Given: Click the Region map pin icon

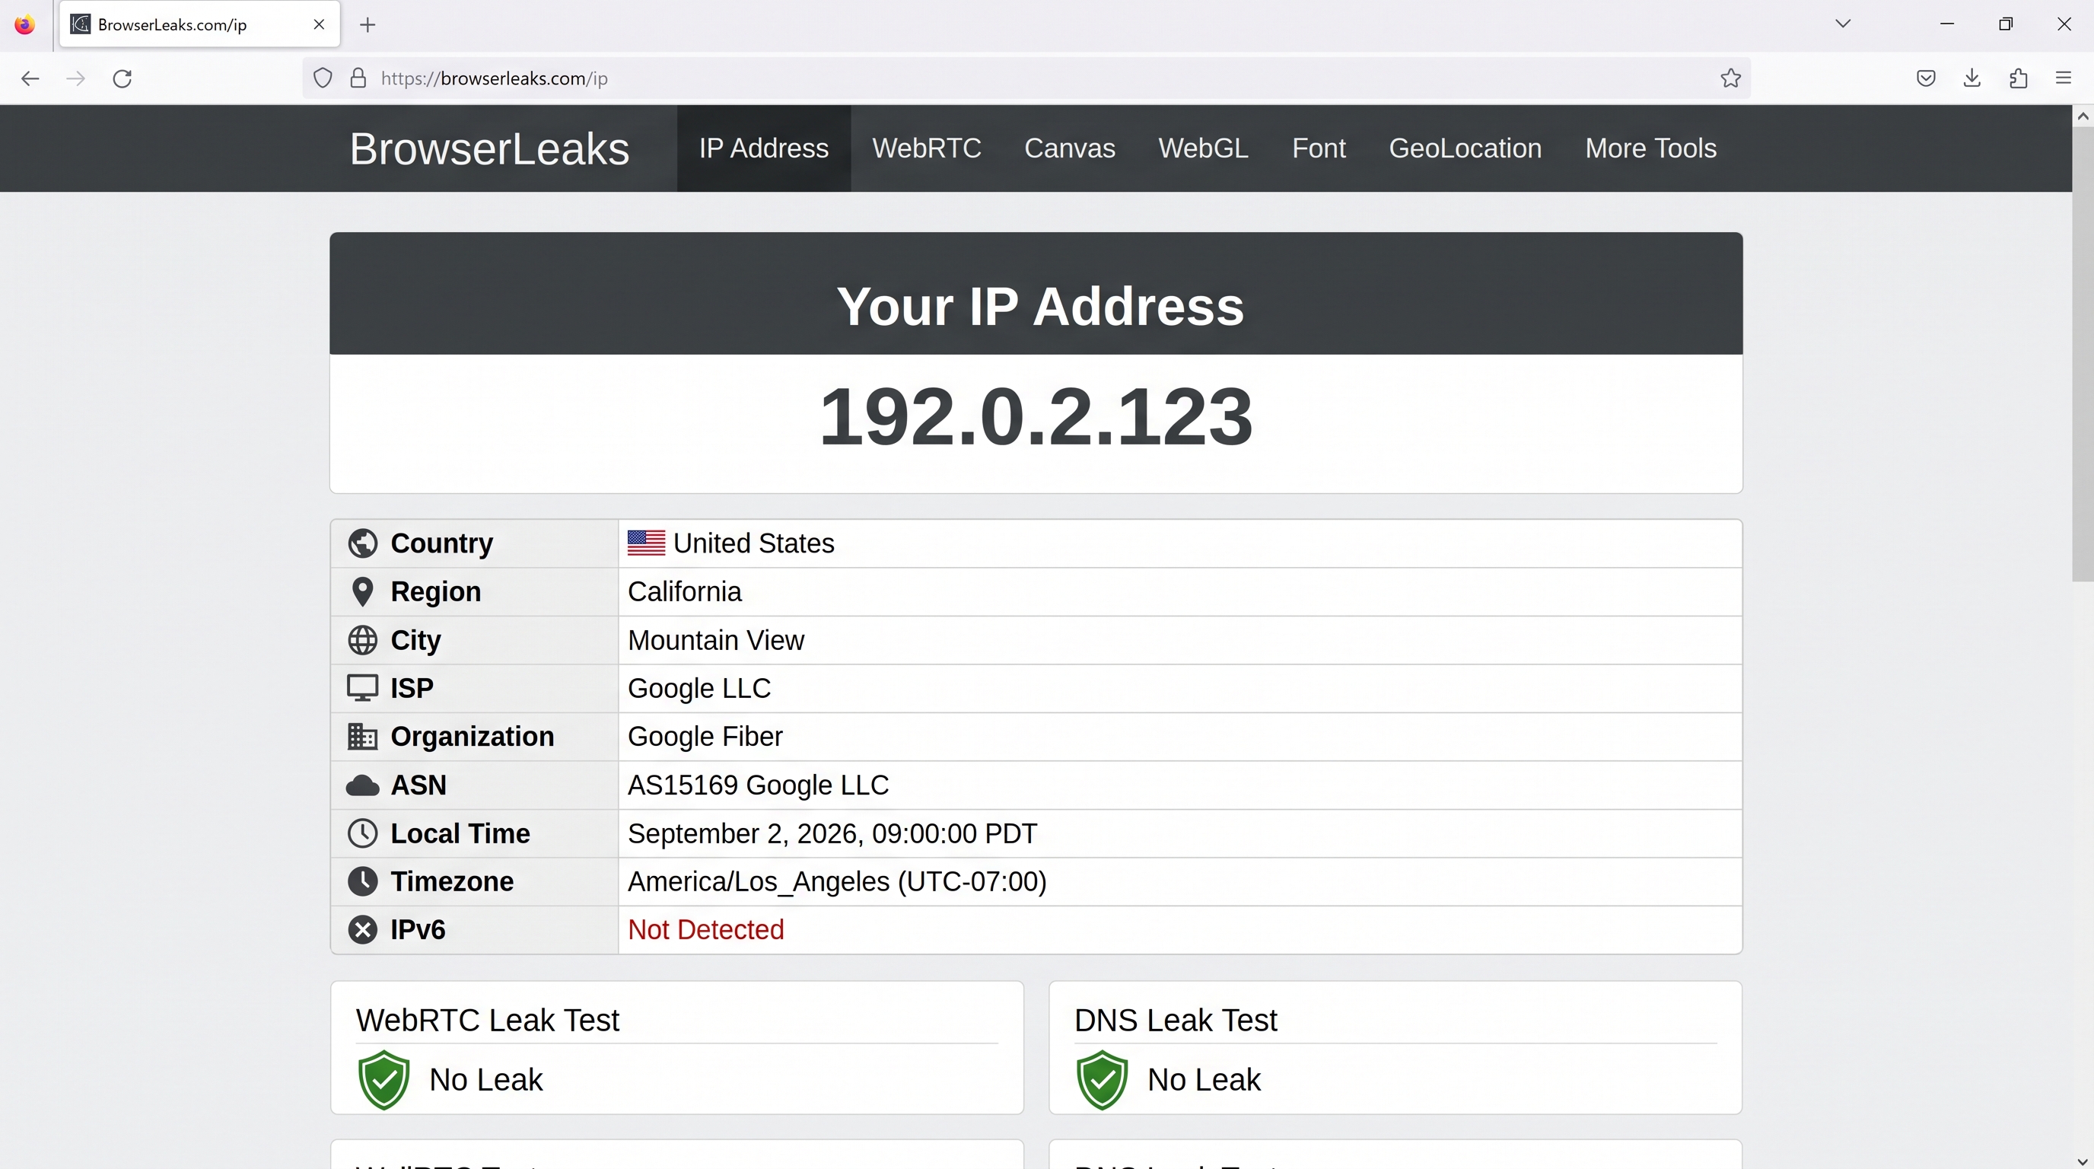Looking at the screenshot, I should pos(362,592).
